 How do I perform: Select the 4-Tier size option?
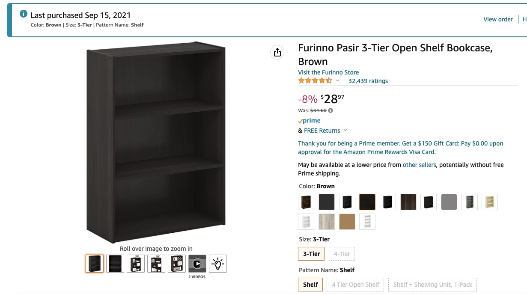click(342, 254)
